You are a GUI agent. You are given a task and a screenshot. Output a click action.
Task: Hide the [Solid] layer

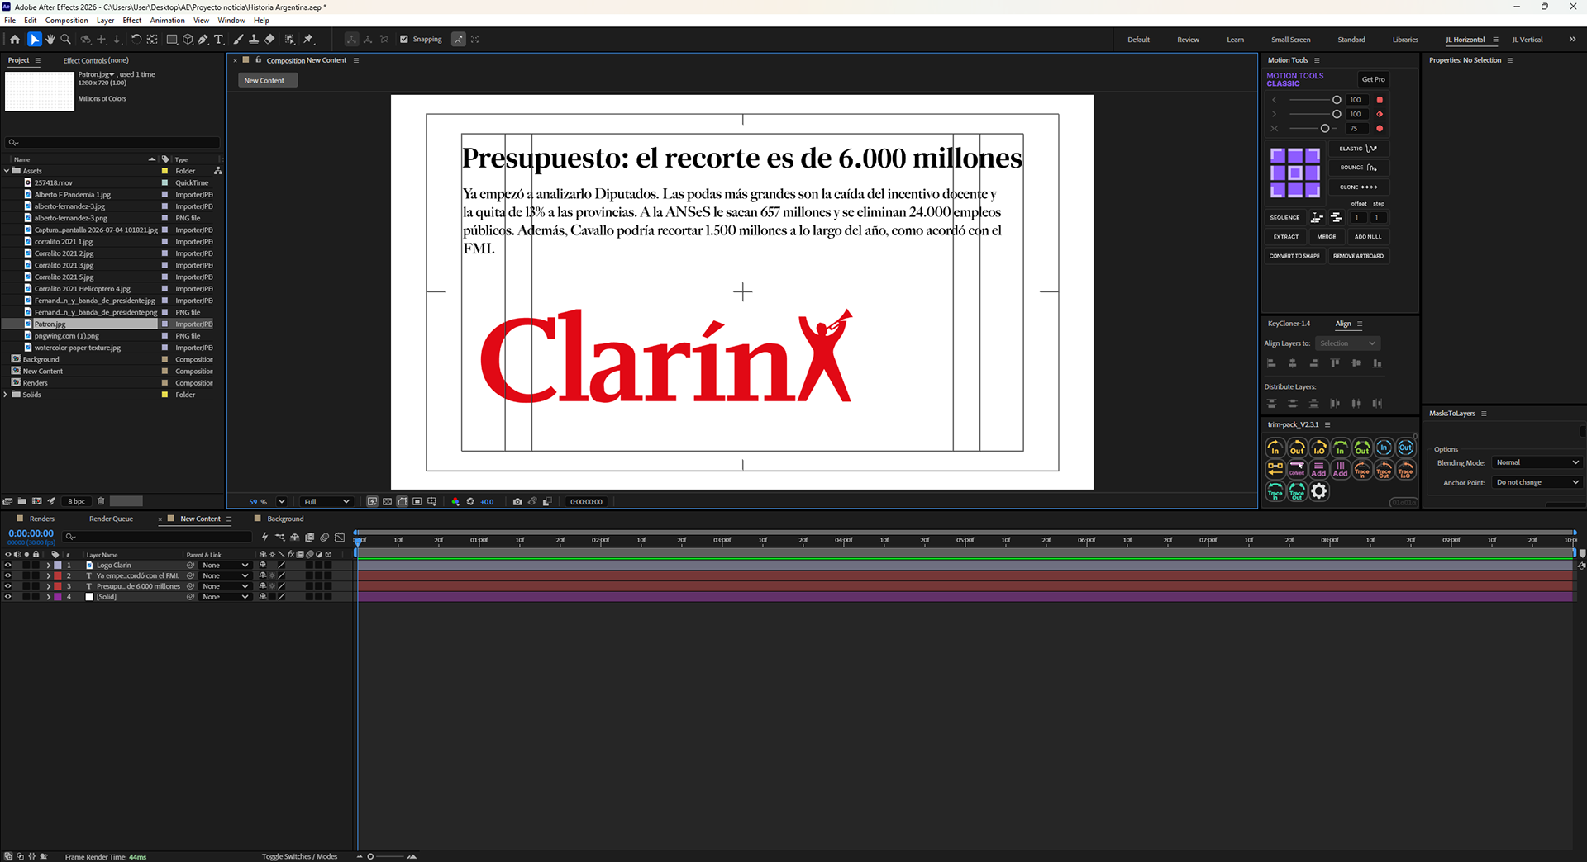pyautogui.click(x=8, y=597)
